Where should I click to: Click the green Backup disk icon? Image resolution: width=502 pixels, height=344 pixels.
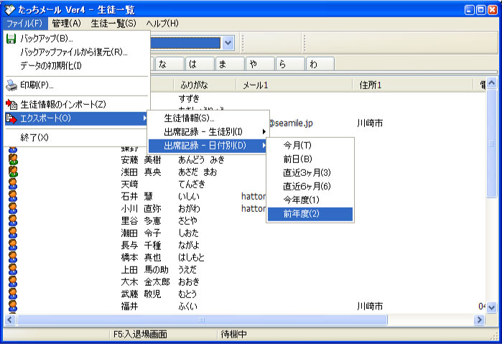11,38
